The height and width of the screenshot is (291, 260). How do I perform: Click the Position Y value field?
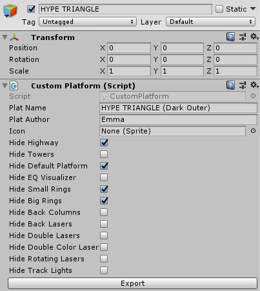pyautogui.click(x=182, y=48)
